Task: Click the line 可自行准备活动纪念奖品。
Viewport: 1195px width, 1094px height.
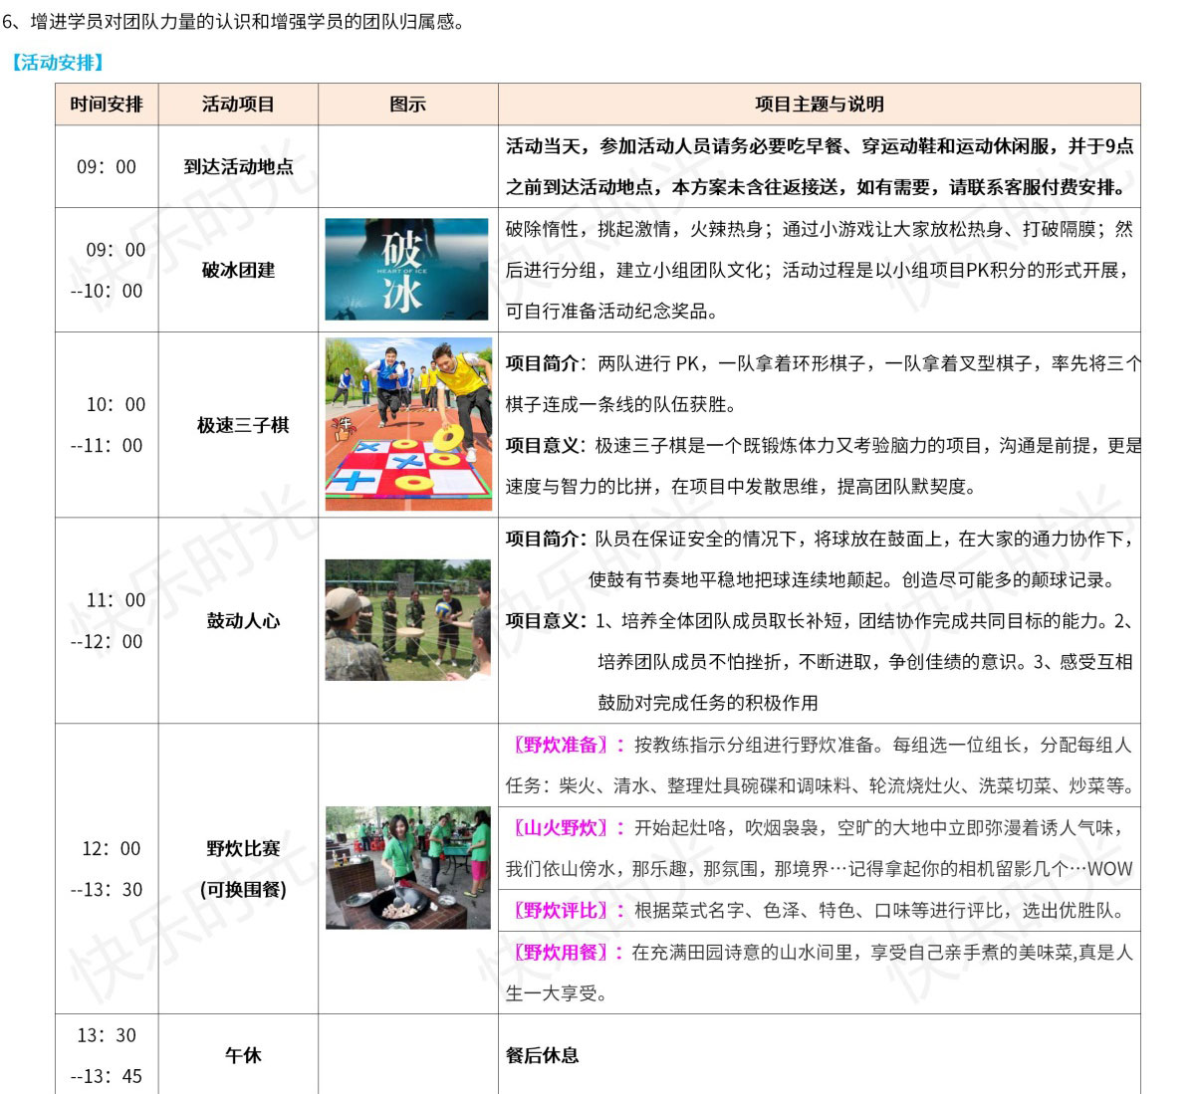Action: [611, 311]
